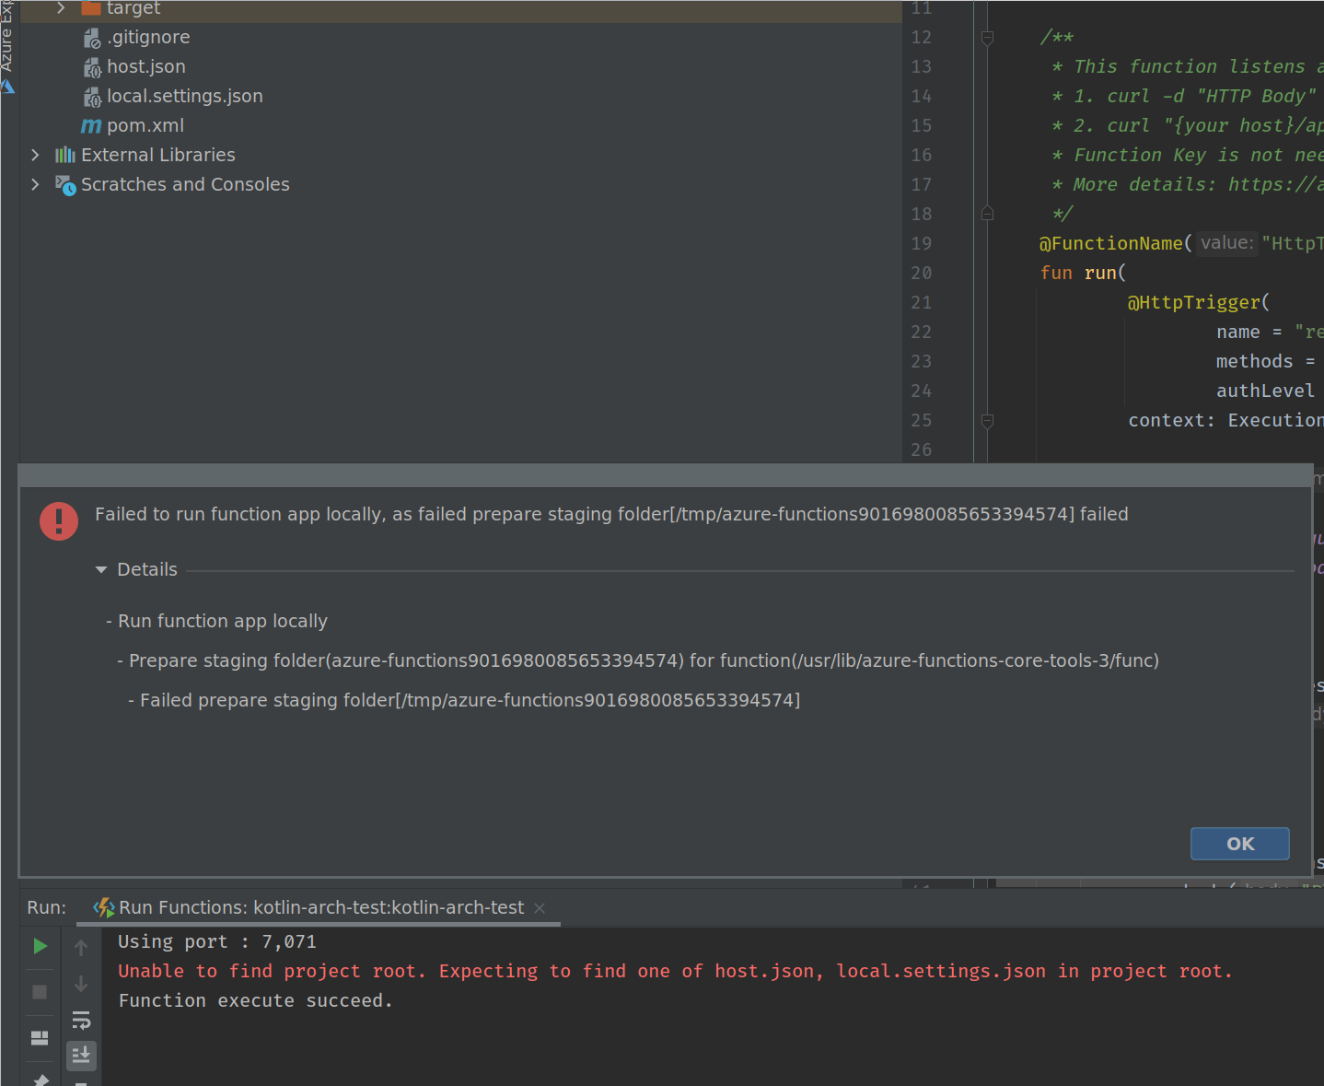Screen dimensions: 1324x1086
Task: Expand External Libraries
Action: pos(34,155)
